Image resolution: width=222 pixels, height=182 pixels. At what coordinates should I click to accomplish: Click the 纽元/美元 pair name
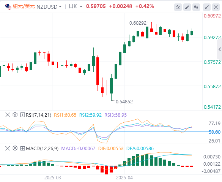click(24, 6)
